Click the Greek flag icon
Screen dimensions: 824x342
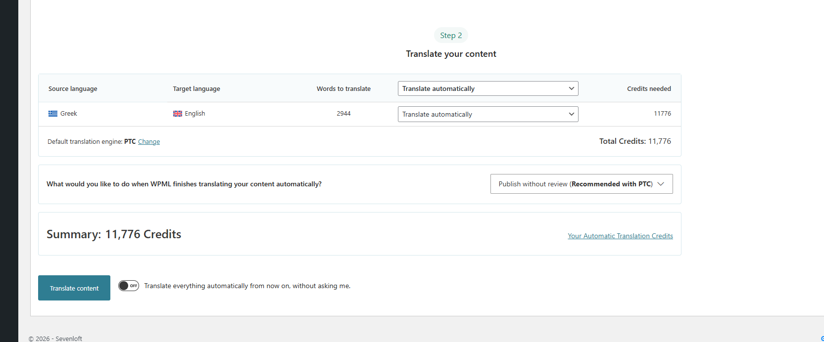(x=53, y=114)
